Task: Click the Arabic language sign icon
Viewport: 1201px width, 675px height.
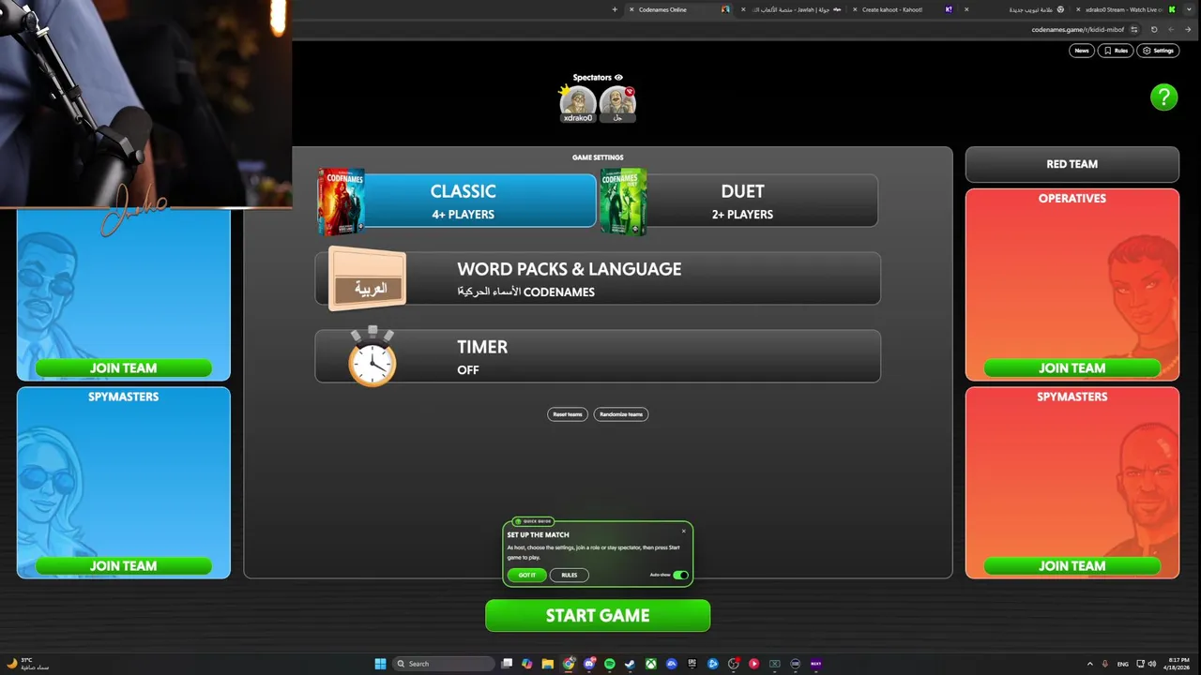Action: pyautogui.click(x=369, y=279)
